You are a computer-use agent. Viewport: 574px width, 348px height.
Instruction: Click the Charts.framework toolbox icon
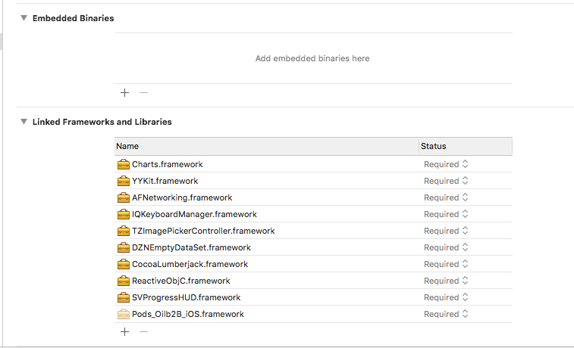pyautogui.click(x=124, y=164)
